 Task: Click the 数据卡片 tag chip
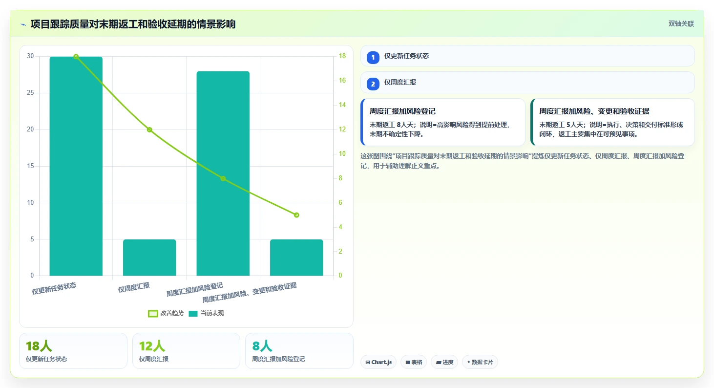(x=480, y=362)
